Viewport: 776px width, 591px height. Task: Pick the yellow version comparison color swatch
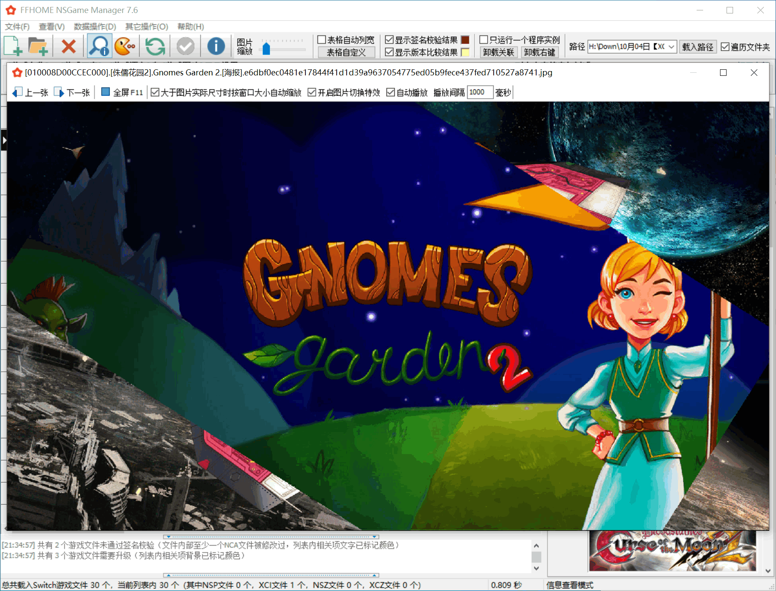(x=465, y=52)
